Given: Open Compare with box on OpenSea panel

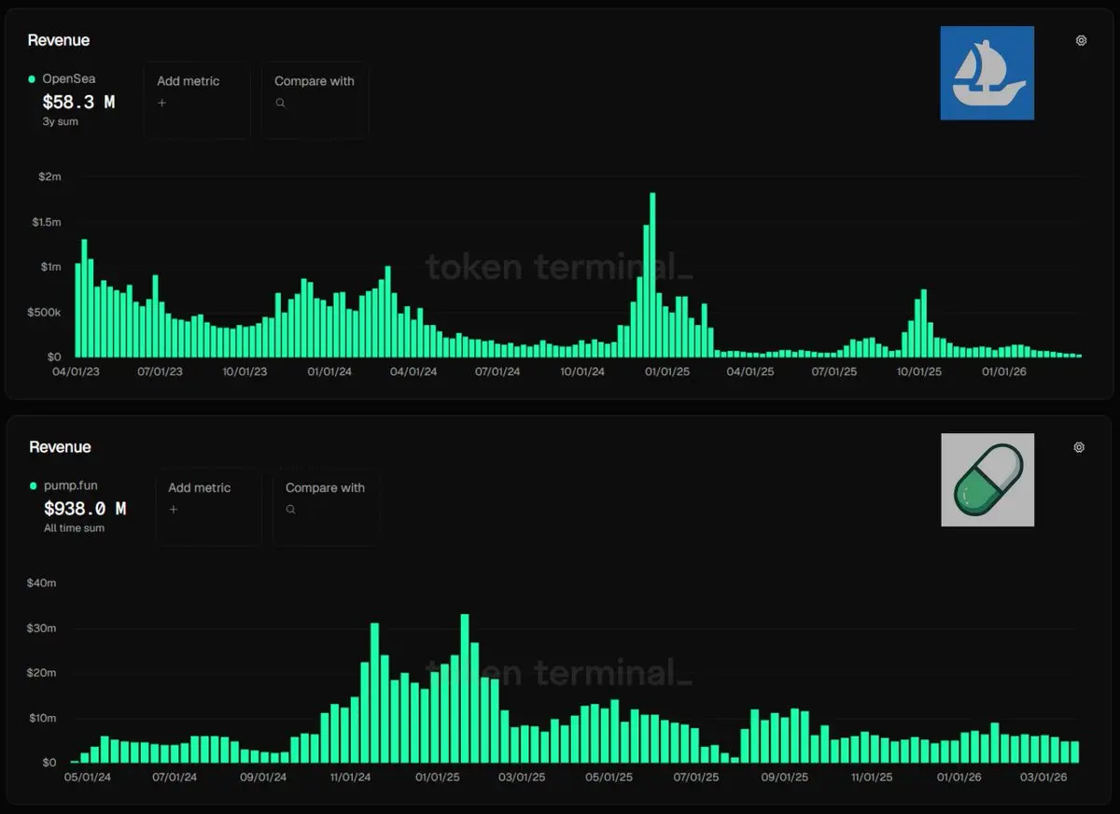Looking at the screenshot, I should (315, 100).
